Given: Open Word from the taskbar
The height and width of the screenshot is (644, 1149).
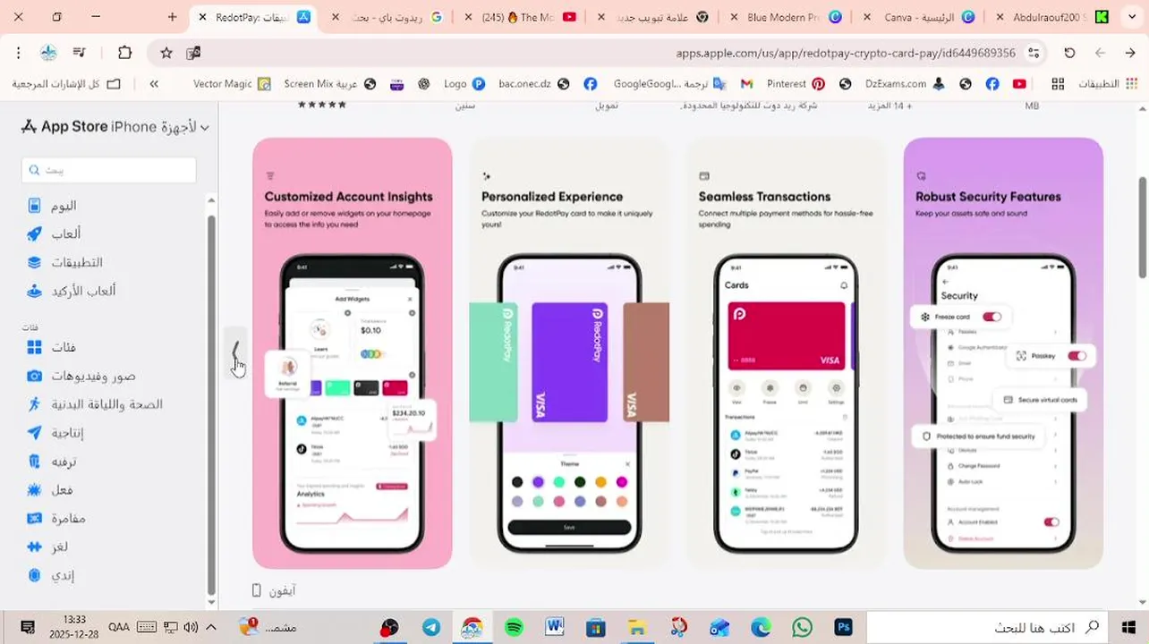Looking at the screenshot, I should [554, 627].
